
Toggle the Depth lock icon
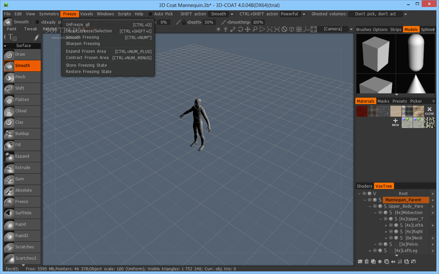coord(184,22)
